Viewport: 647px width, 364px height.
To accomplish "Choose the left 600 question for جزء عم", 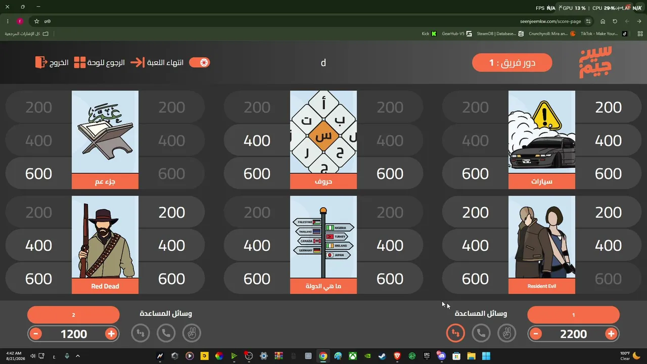I will [38, 174].
